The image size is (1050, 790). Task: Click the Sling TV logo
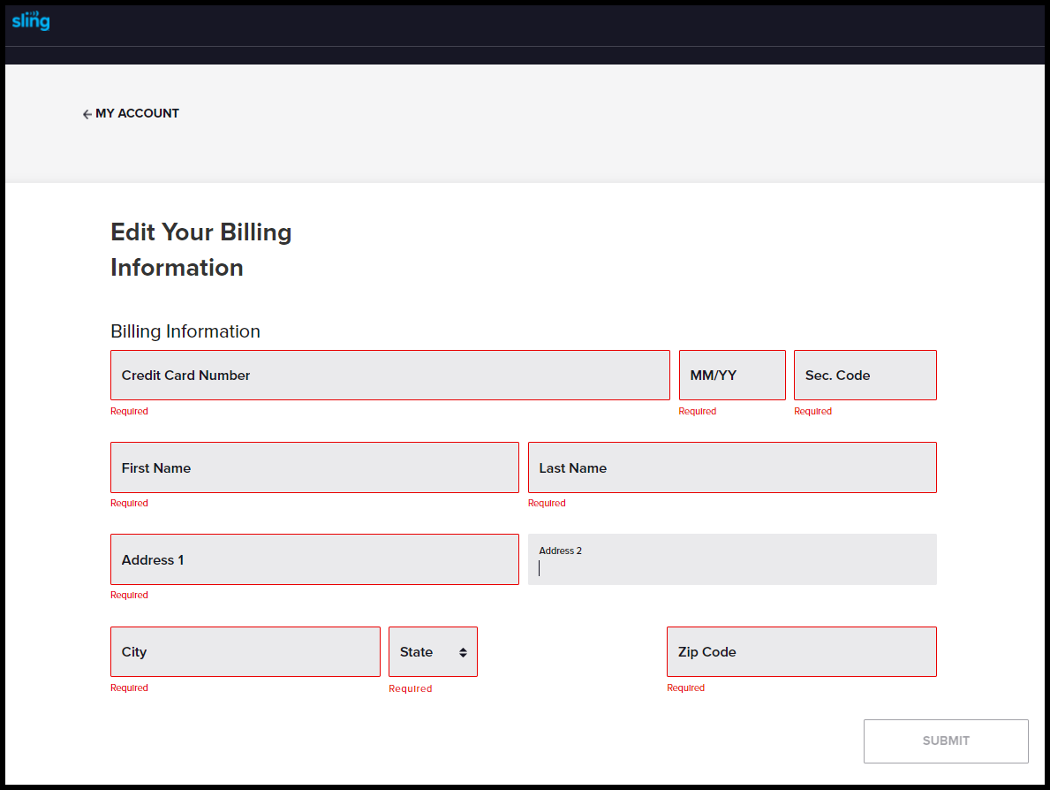(30, 20)
